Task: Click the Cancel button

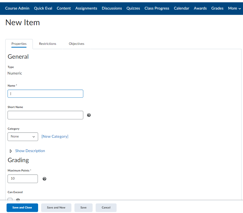Action: tap(106, 208)
